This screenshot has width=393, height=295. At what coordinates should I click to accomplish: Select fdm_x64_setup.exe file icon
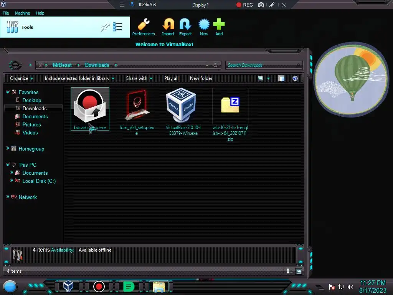[x=137, y=112]
